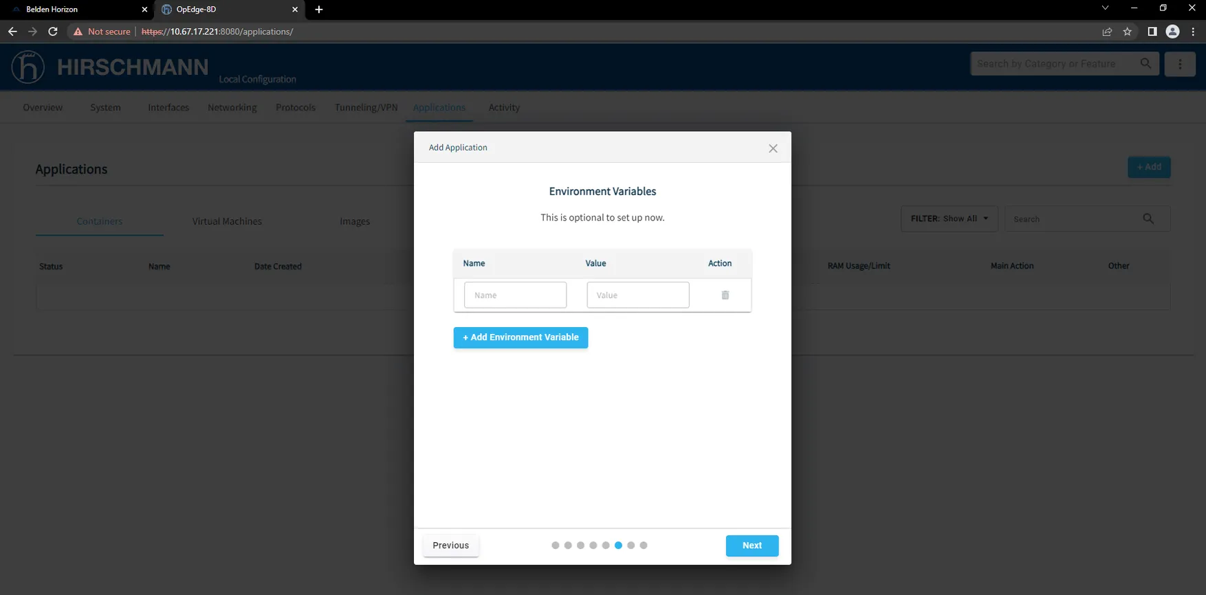Open the share page icon
1206x595 pixels.
1107,32
